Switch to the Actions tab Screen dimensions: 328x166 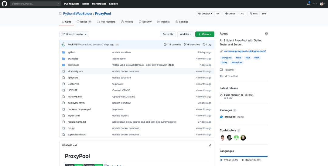pos(127,22)
